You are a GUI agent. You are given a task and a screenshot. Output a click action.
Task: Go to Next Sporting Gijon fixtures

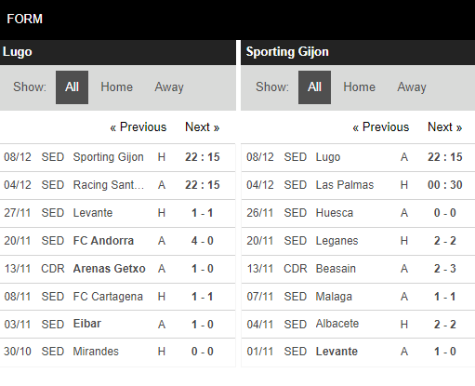pyautogui.click(x=445, y=127)
